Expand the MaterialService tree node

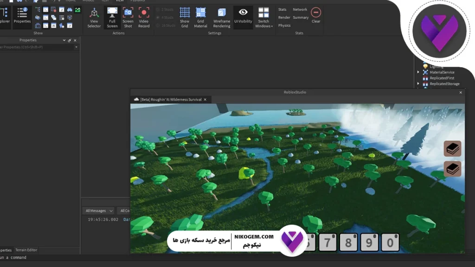[418, 72]
